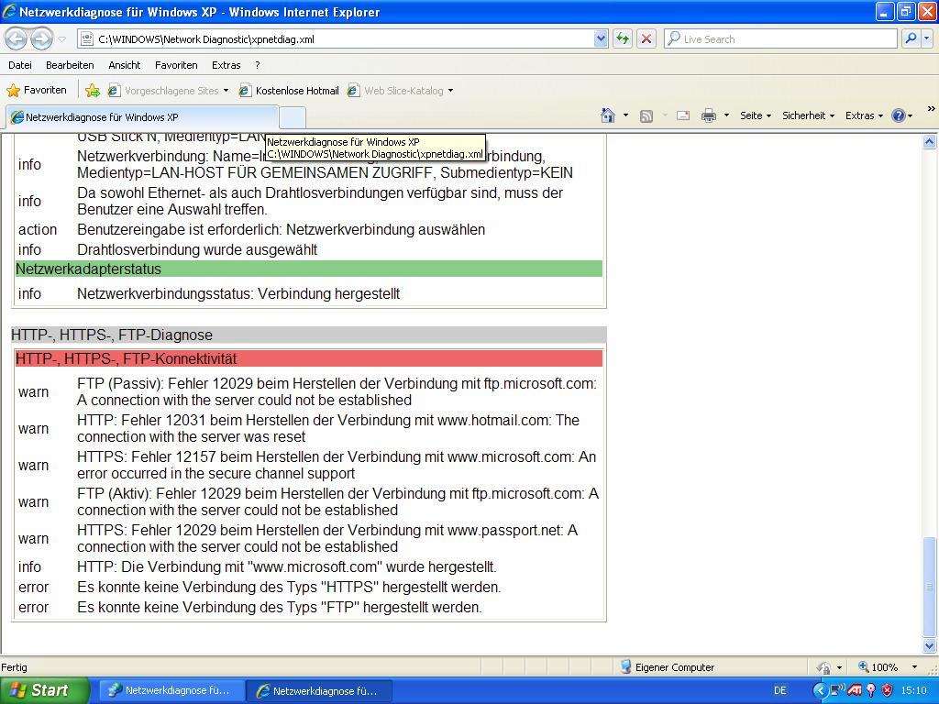Viewport: 939px width, 704px height.
Task: Open the Extras command bar menu
Action: 864,115
